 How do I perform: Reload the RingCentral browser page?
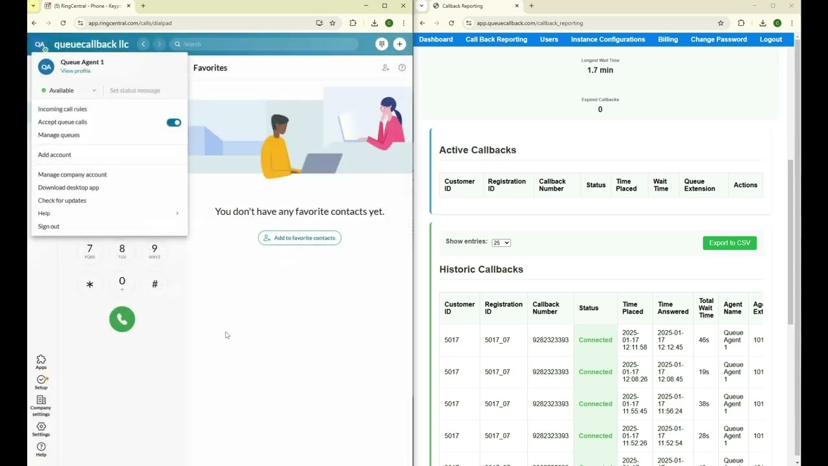pos(63,23)
